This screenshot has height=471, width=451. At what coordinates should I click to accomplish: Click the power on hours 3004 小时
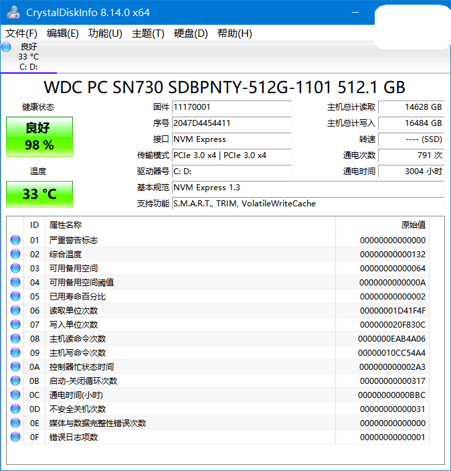coord(411,172)
